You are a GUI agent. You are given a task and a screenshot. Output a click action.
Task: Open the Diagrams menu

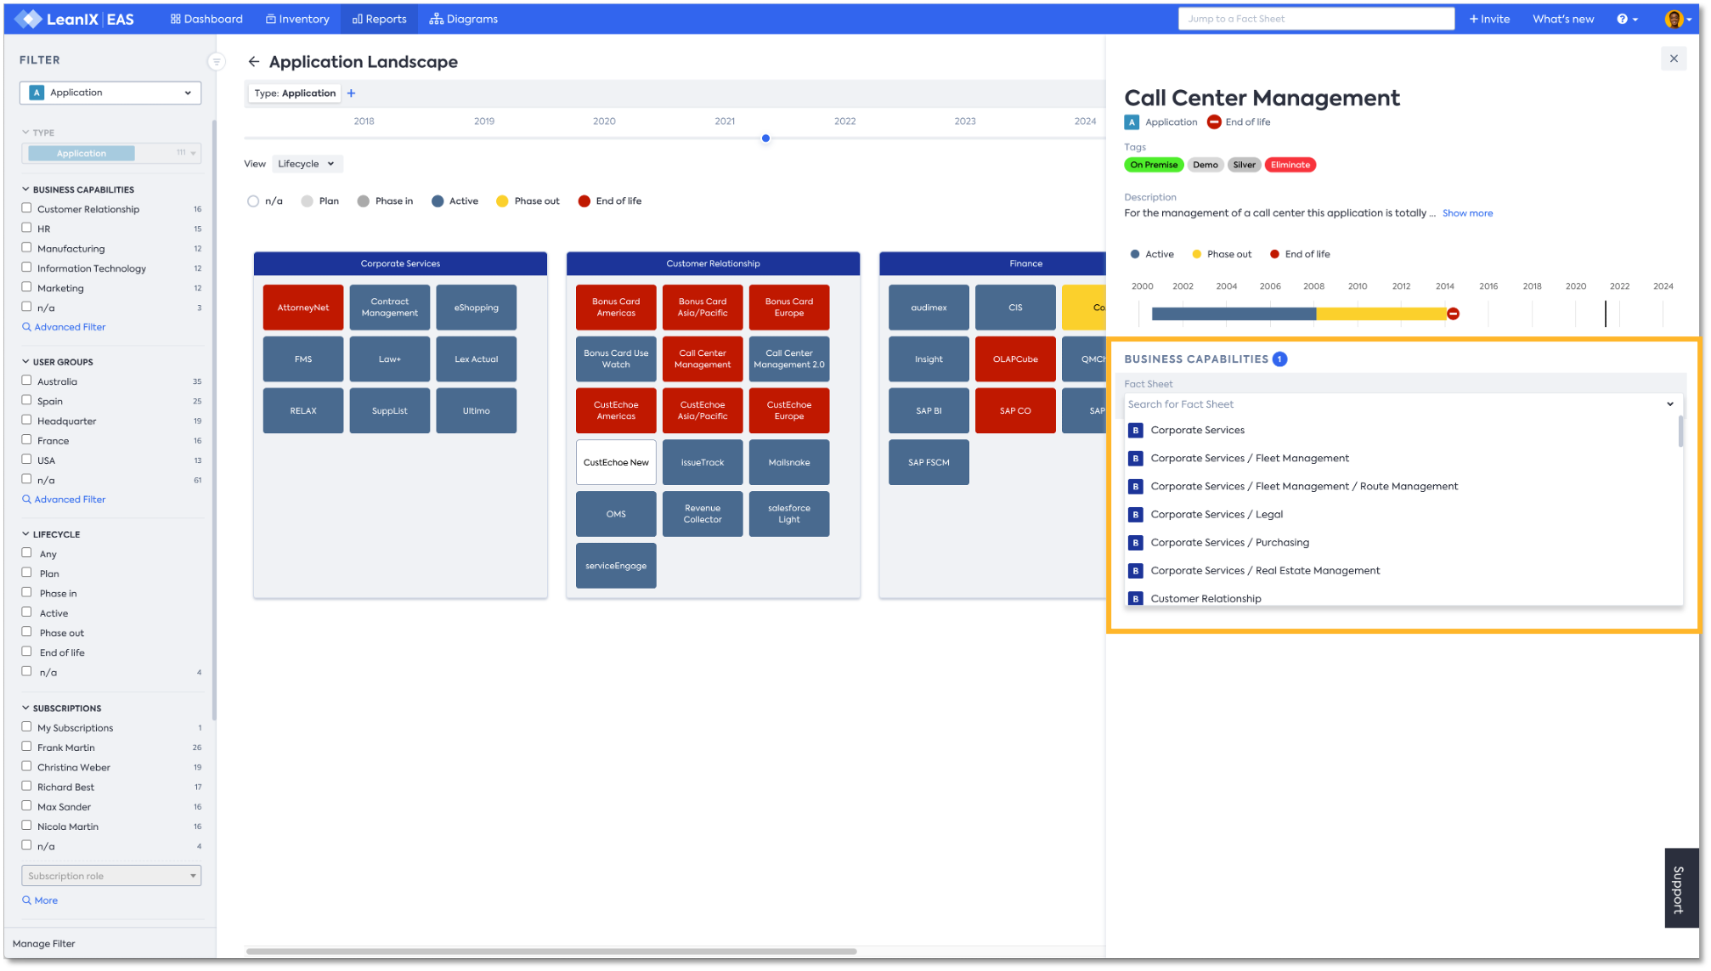coord(464,19)
